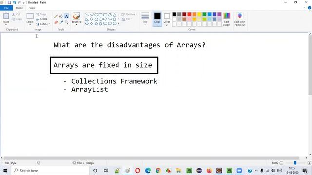Choose the Diamond shape

point(92,19)
